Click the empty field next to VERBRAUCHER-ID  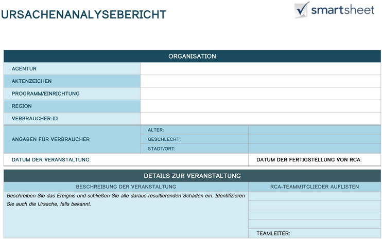(261, 118)
